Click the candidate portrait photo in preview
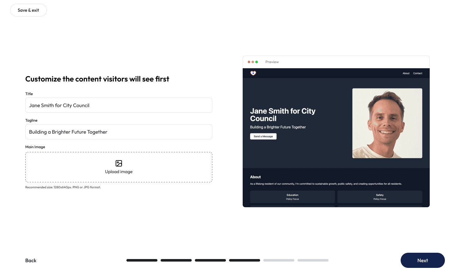 tap(387, 123)
